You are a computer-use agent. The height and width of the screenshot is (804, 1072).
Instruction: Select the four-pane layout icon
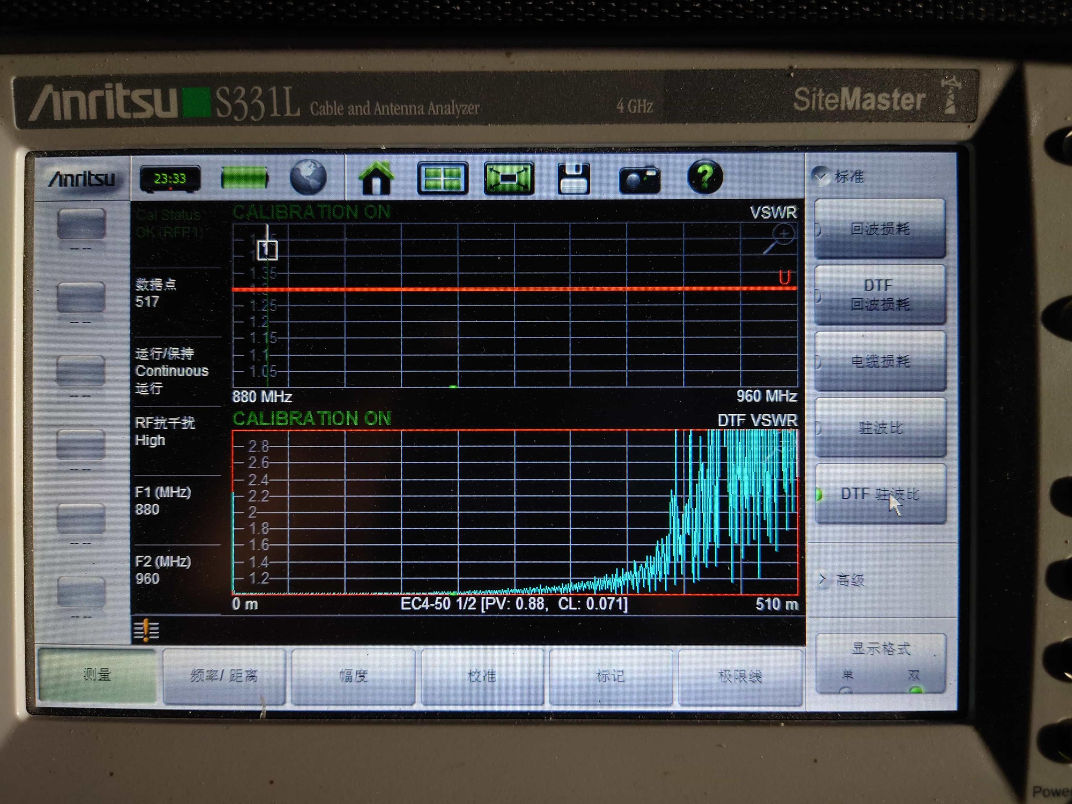(x=442, y=179)
